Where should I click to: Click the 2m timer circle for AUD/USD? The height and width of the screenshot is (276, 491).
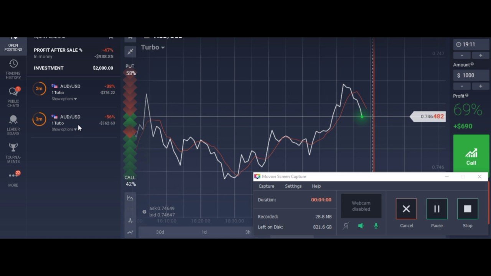point(39,89)
